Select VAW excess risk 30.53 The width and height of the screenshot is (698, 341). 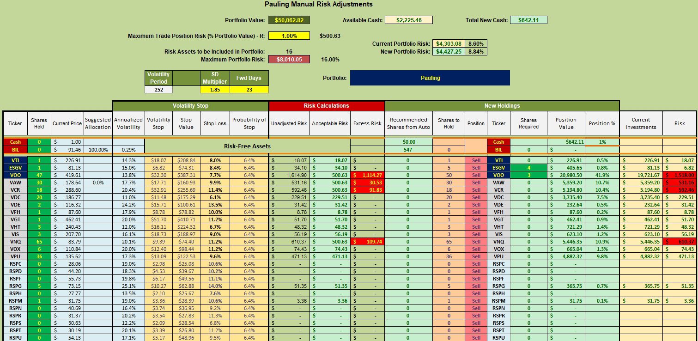pos(367,183)
